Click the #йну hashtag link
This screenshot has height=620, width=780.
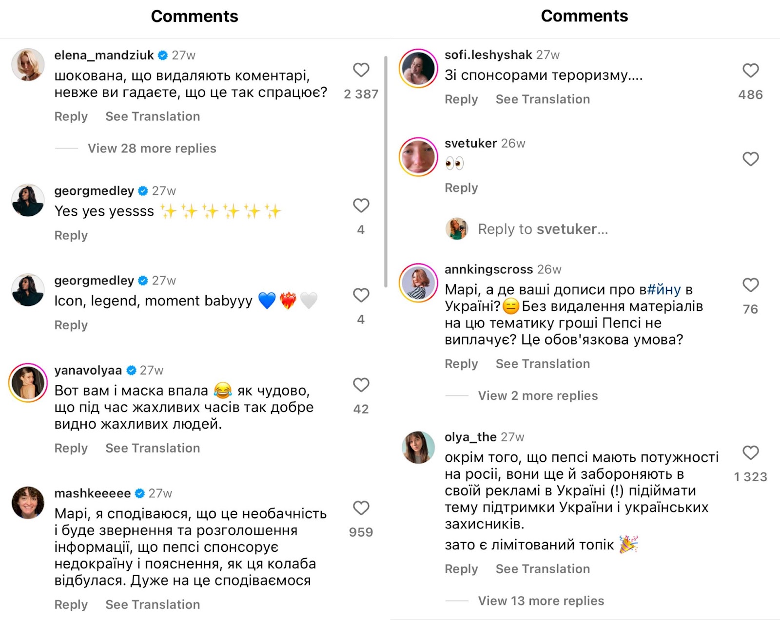663,290
